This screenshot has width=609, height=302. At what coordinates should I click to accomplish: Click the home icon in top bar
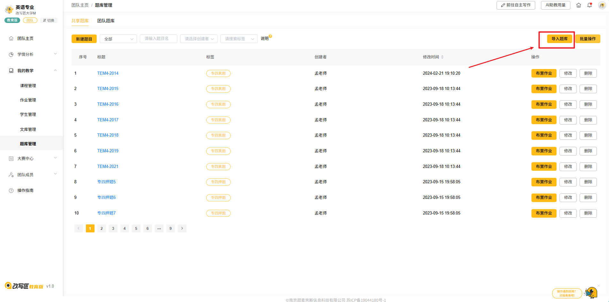(578, 5)
